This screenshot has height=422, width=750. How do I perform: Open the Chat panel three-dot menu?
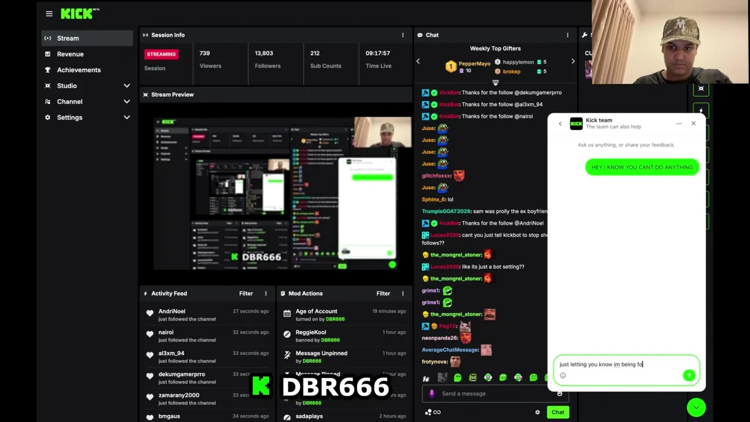(x=567, y=35)
